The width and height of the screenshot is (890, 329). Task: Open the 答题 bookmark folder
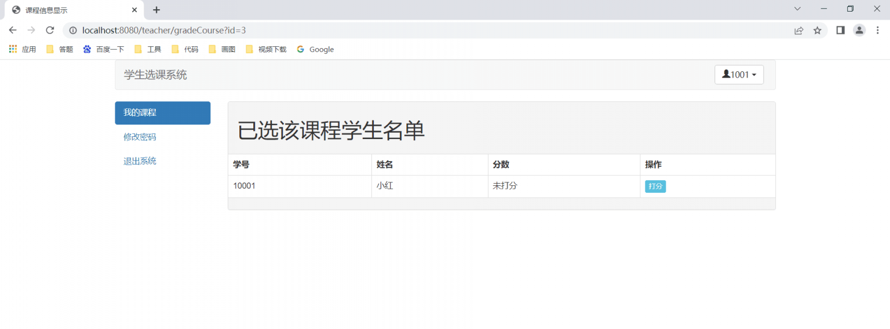click(x=60, y=49)
